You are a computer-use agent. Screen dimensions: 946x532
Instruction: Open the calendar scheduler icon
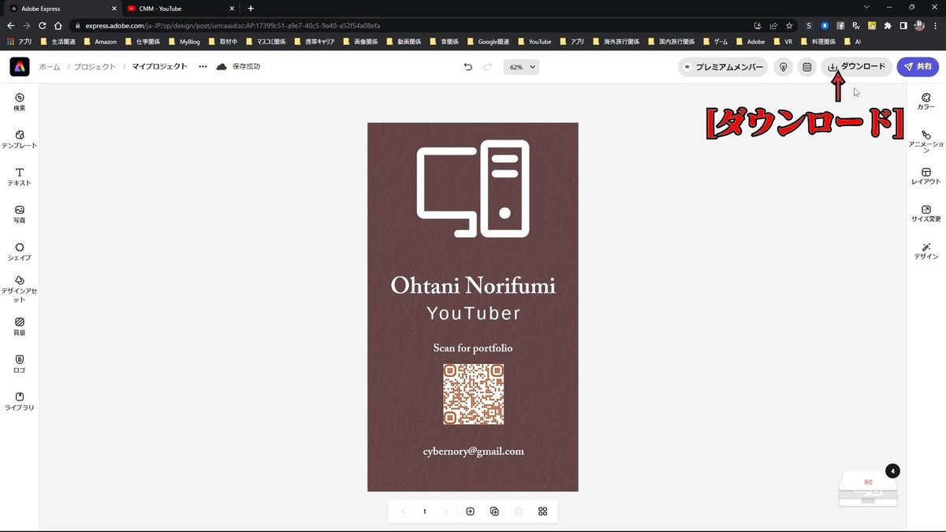(806, 67)
